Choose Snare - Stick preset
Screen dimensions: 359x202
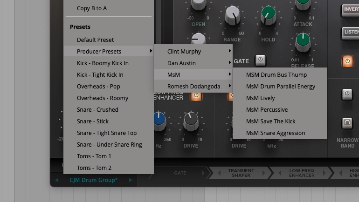[109, 121]
